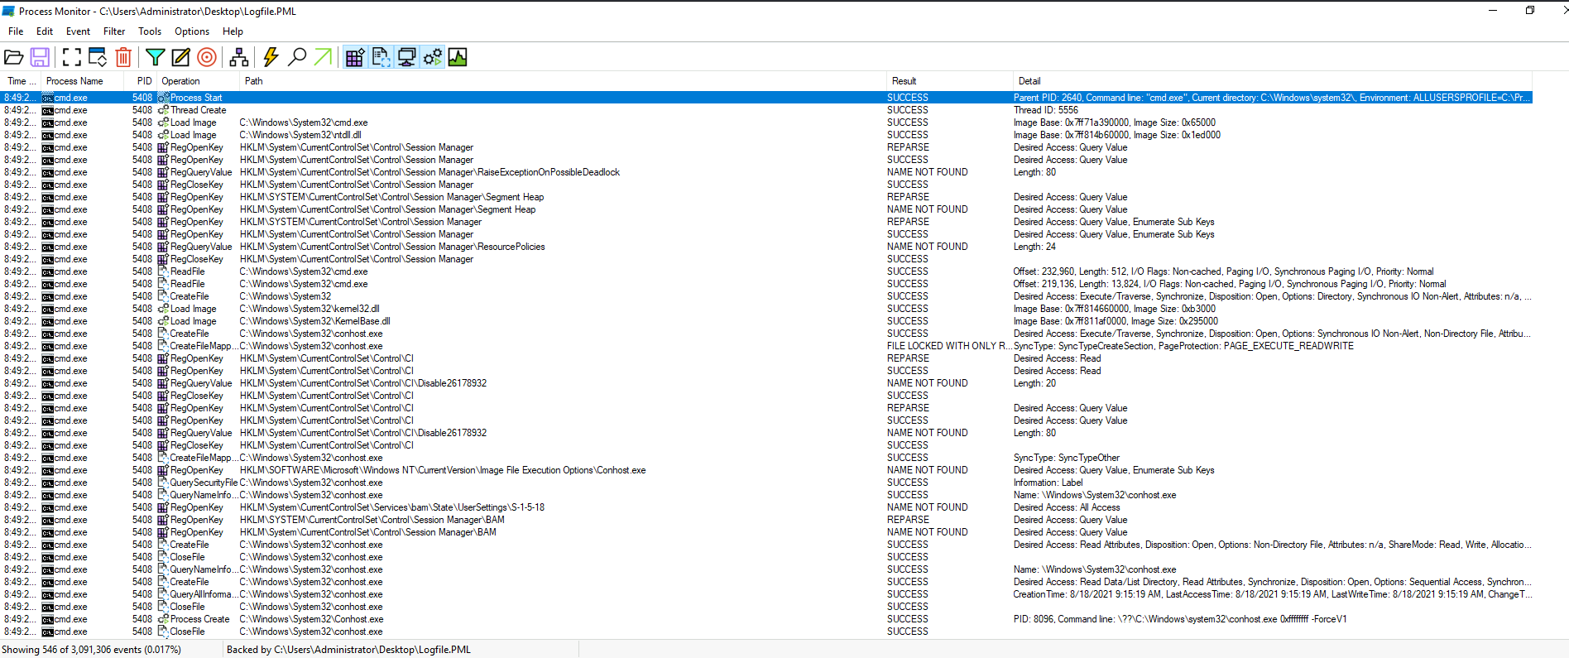Restore down the Process Monitor window
The height and width of the screenshot is (658, 1569).
coord(1530,11)
